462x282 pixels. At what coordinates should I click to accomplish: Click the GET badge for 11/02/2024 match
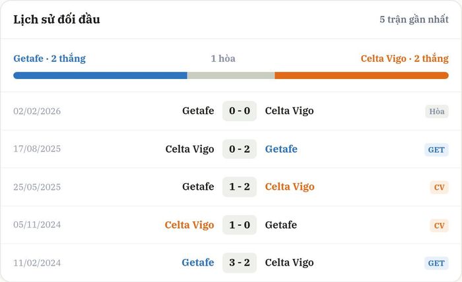[436, 263]
